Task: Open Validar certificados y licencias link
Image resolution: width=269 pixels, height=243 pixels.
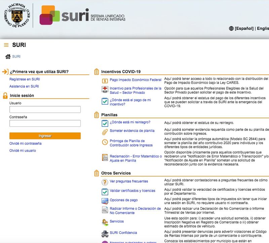Action: click(132, 191)
